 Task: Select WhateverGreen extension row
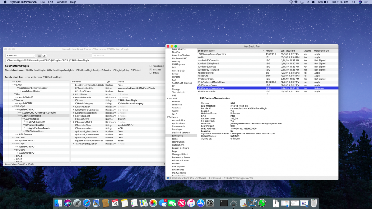point(267,79)
